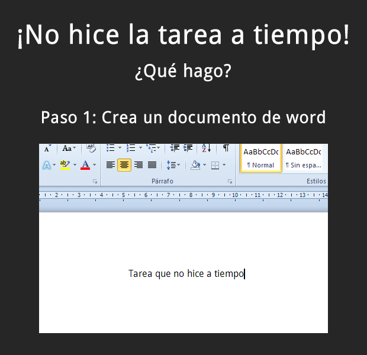Open the Font group dialog launcher
This screenshot has width=367, height=355.
pyautogui.click(x=95, y=182)
